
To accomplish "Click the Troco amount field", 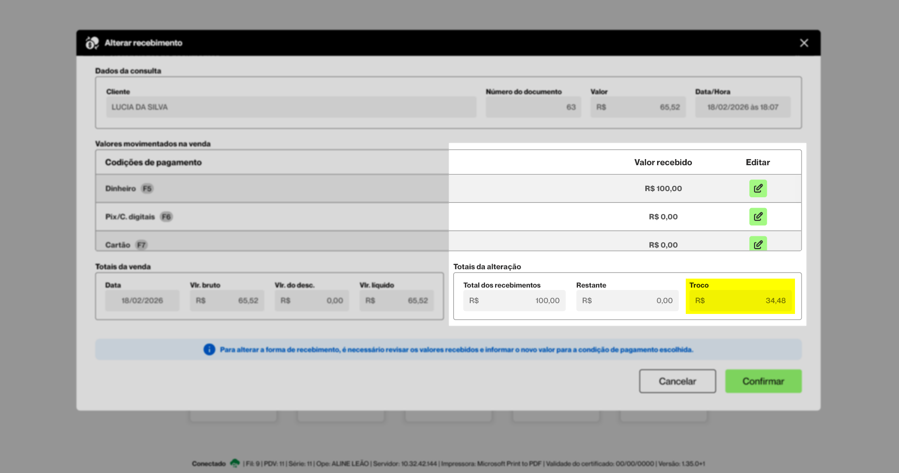I will (x=740, y=301).
